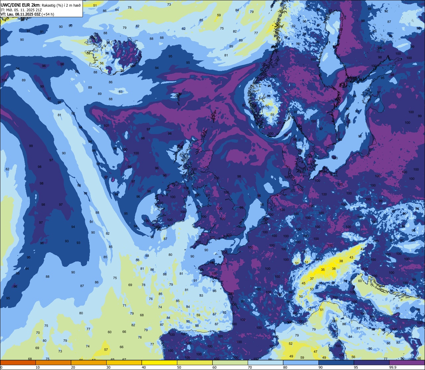Click the 20–30 legend color segment

tap(89, 362)
